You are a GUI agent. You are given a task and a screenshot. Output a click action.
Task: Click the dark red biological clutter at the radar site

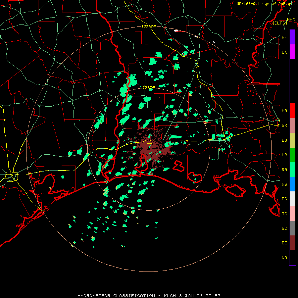[150, 149]
